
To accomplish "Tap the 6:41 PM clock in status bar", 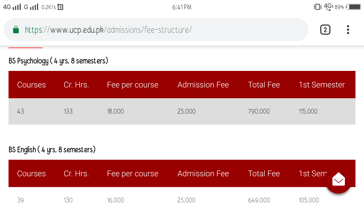I will point(182,7).
